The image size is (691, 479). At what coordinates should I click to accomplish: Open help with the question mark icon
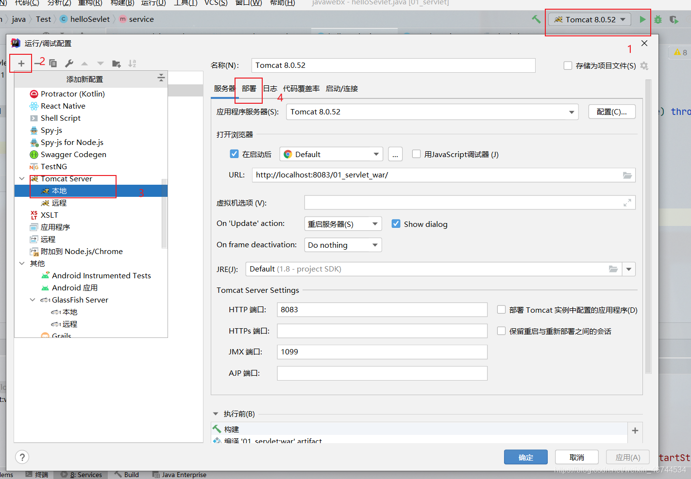click(22, 457)
